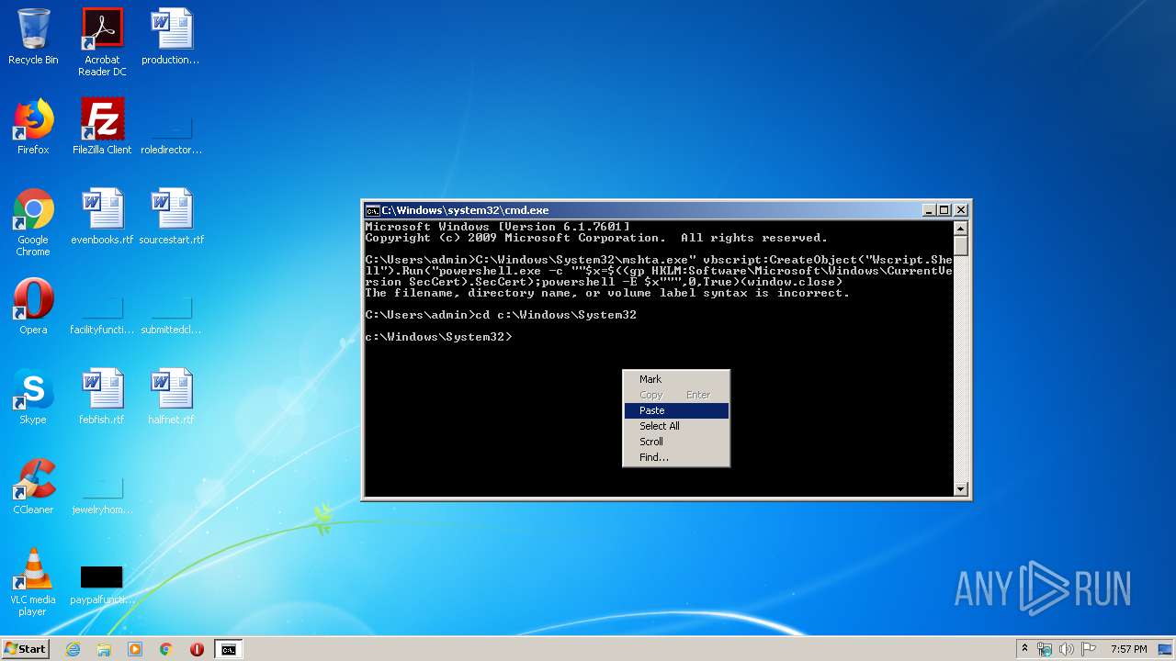The width and height of the screenshot is (1176, 661).
Task: Click the cmd vertical scrollbar thumb
Action: [960, 245]
